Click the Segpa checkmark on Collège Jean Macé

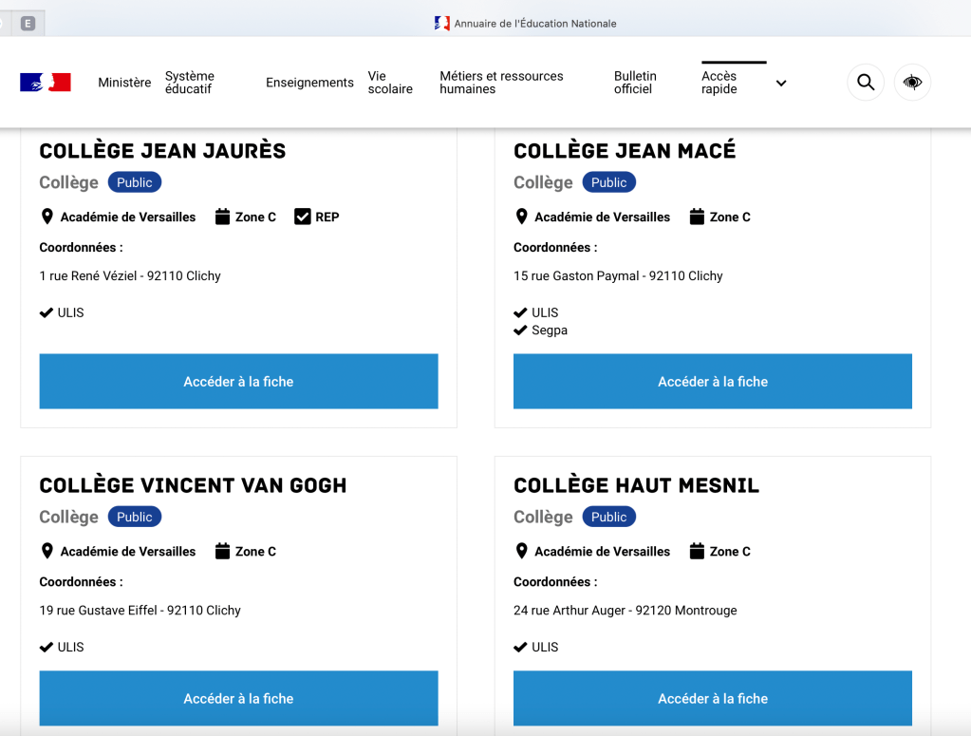[520, 330]
